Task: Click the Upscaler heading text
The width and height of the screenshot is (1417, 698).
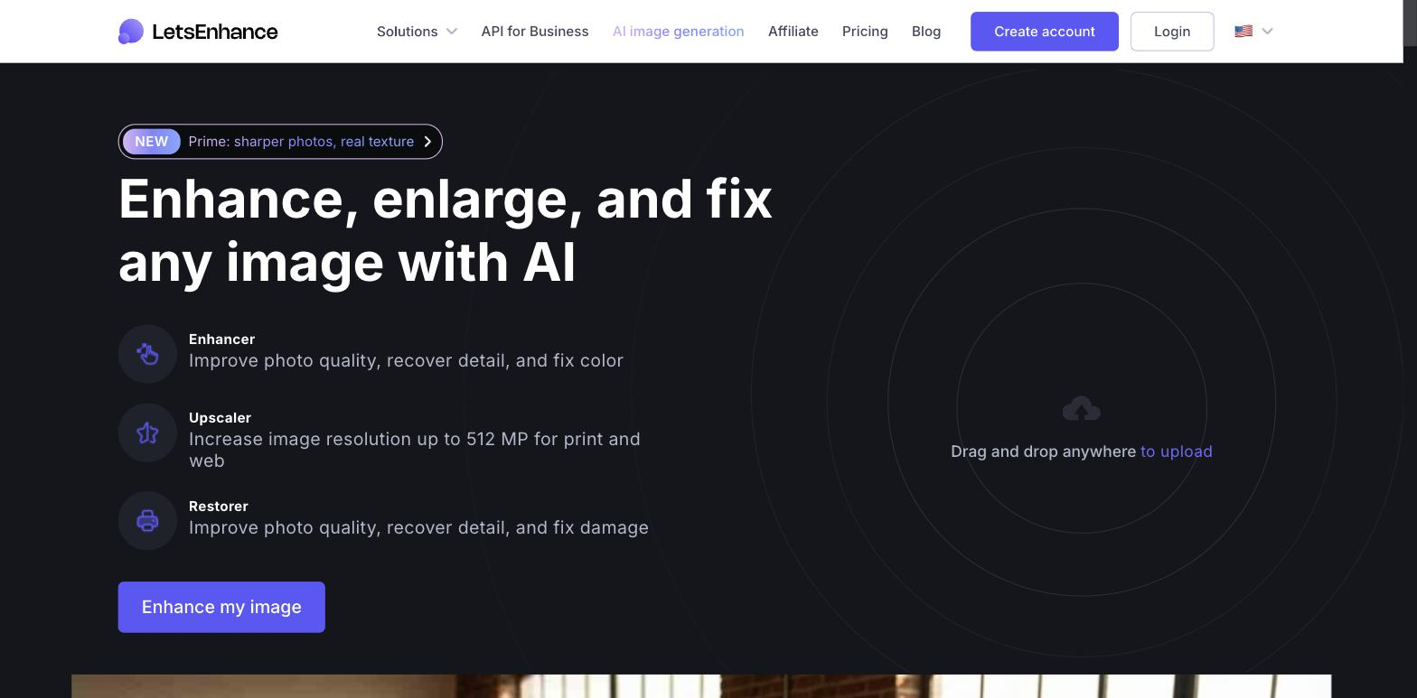Action: [220, 418]
